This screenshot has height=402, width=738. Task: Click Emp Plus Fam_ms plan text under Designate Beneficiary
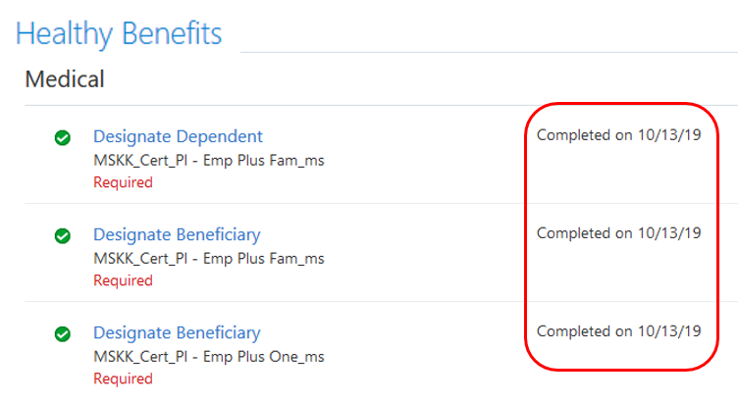[208, 259]
